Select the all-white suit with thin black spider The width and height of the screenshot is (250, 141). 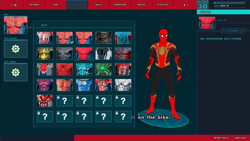[x=123, y=85]
